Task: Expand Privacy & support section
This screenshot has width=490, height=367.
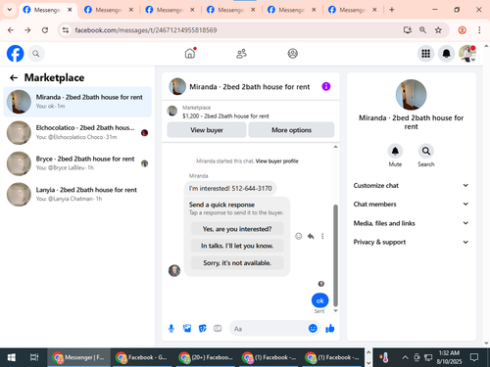Action: coord(411,242)
